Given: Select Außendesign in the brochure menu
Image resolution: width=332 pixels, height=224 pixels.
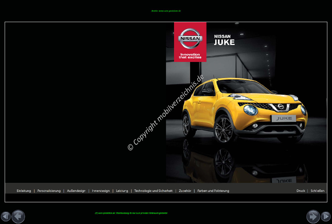Looking at the screenshot, I should 76,191.
